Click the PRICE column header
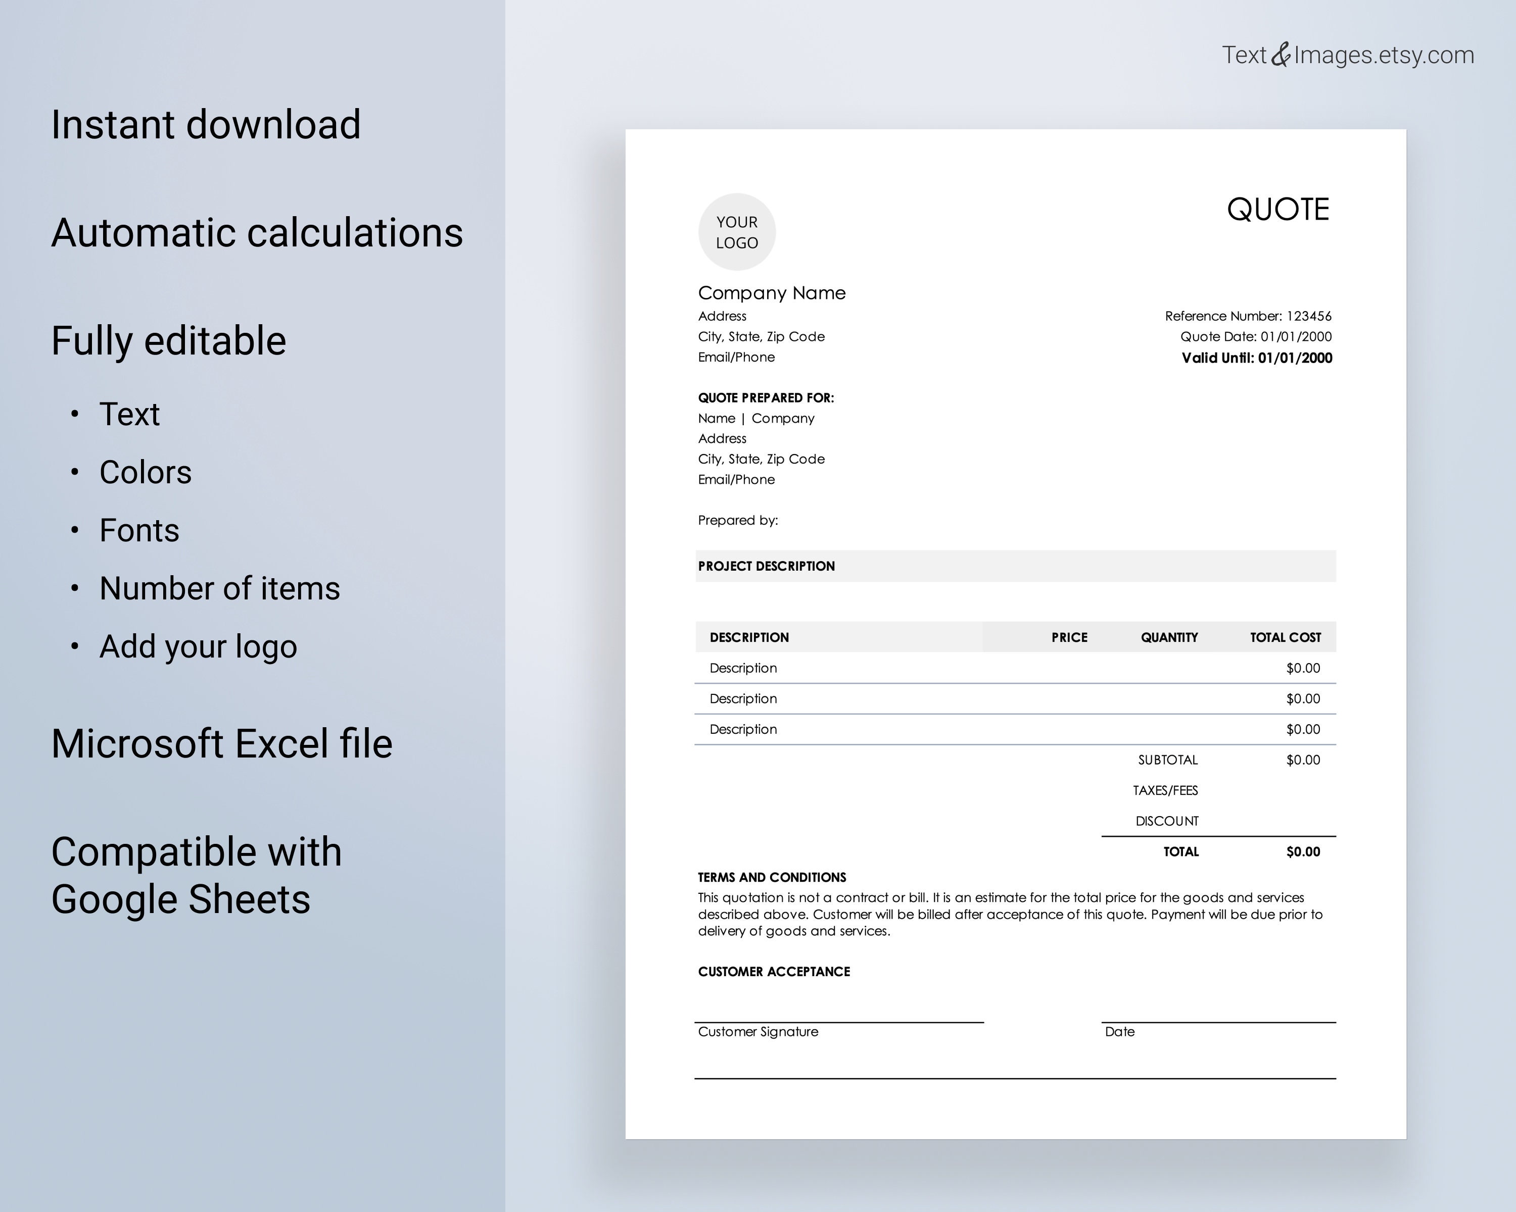 coord(1070,637)
